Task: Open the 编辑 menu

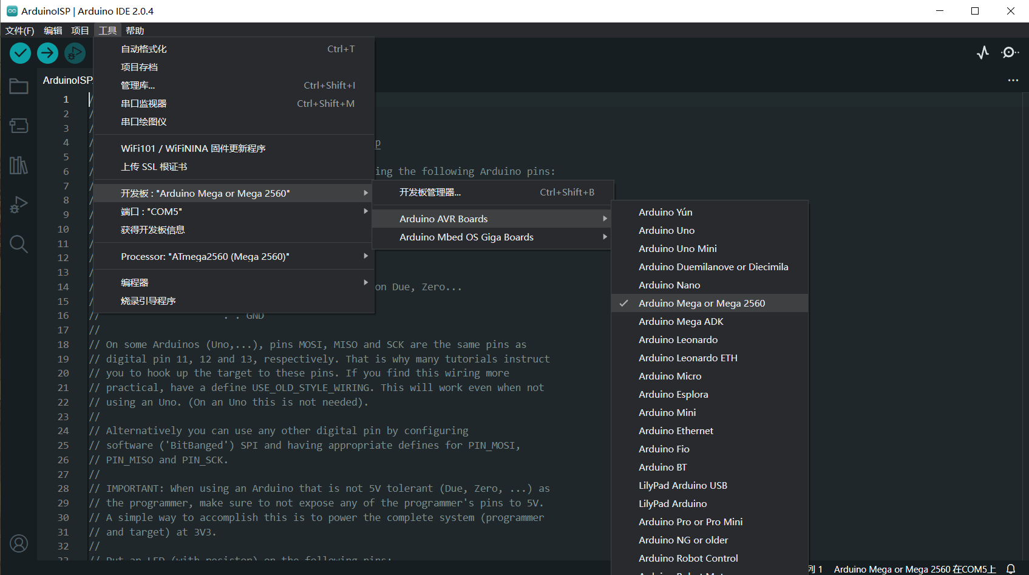Action: pos(53,30)
